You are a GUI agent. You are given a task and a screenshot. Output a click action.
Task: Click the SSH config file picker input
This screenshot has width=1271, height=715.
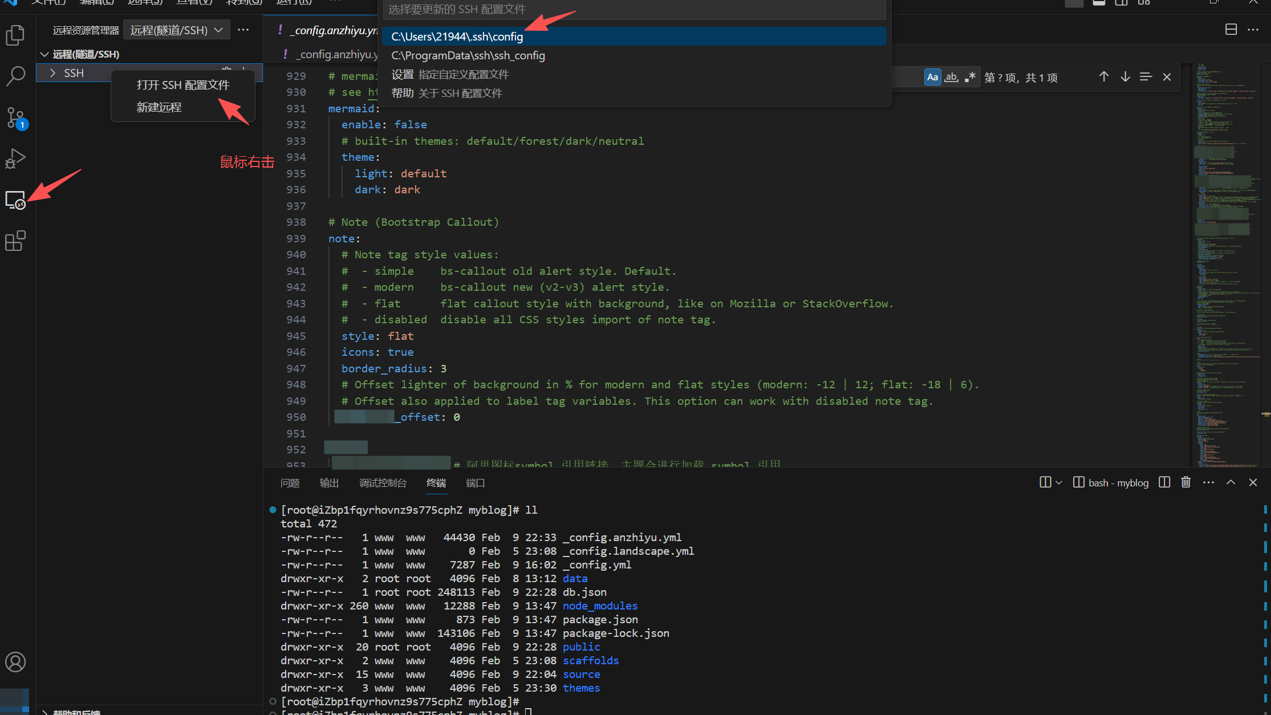click(x=633, y=9)
